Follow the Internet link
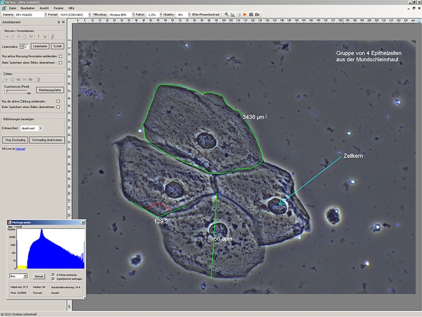Image resolution: width=422 pixels, height=317 pixels. pyautogui.click(x=20, y=150)
